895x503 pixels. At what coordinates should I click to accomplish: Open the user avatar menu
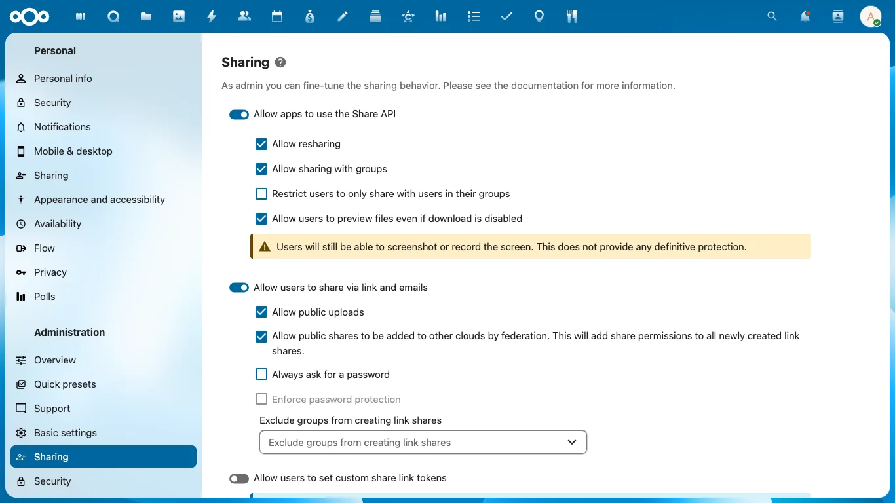pos(871,16)
